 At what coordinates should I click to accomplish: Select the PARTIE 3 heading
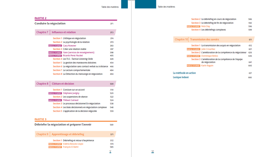click(x=41, y=119)
